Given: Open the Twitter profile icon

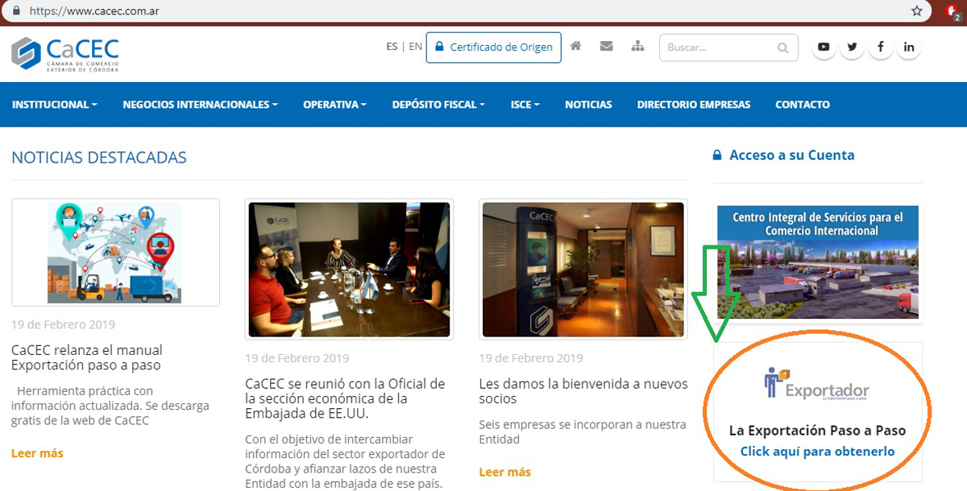Looking at the screenshot, I should point(852,47).
